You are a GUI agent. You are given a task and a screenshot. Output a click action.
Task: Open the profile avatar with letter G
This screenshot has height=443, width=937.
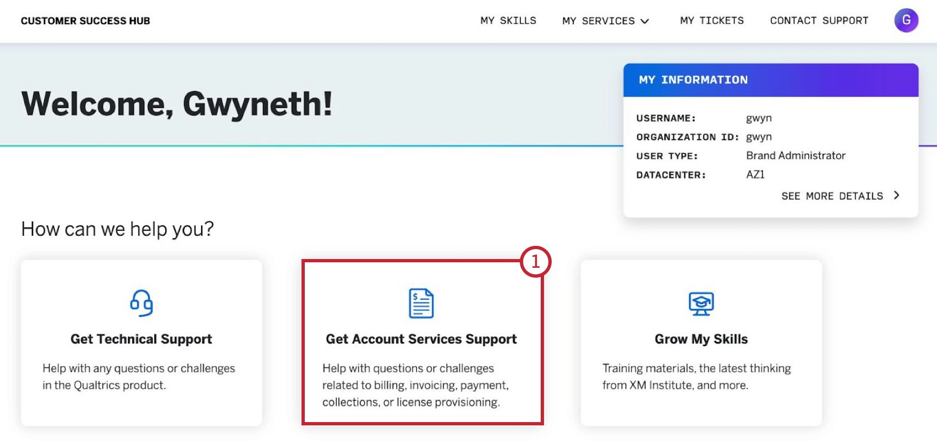click(x=906, y=20)
